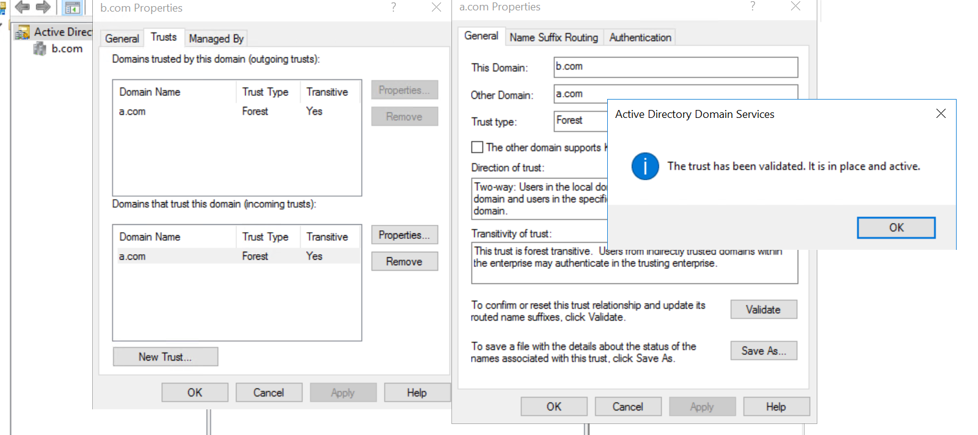This screenshot has height=435, width=978.
Task: Click Forest trust type in incoming a.com row
Action: coord(255,256)
